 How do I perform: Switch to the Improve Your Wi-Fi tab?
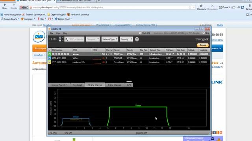(x=59, y=85)
